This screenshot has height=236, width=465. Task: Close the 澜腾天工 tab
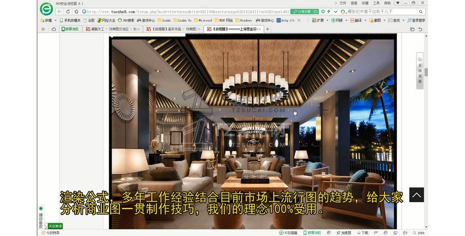click(x=138, y=29)
